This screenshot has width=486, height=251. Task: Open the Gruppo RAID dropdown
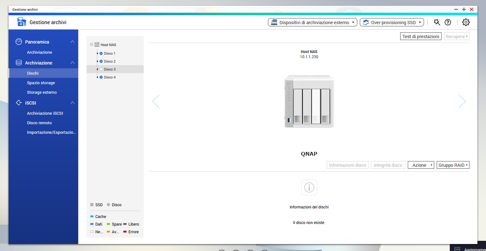tap(453, 165)
